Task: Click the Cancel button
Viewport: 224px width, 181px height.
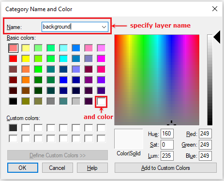Action: point(58,168)
